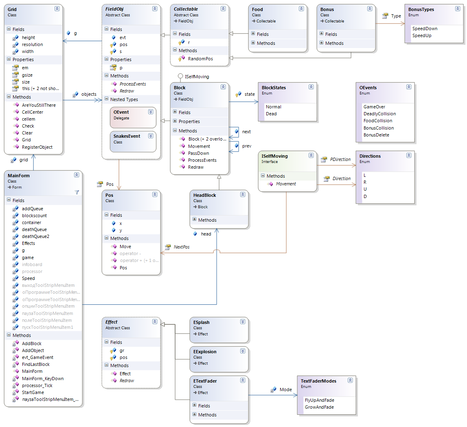
Task: Click the r field icon in Collectable
Action: [181, 42]
